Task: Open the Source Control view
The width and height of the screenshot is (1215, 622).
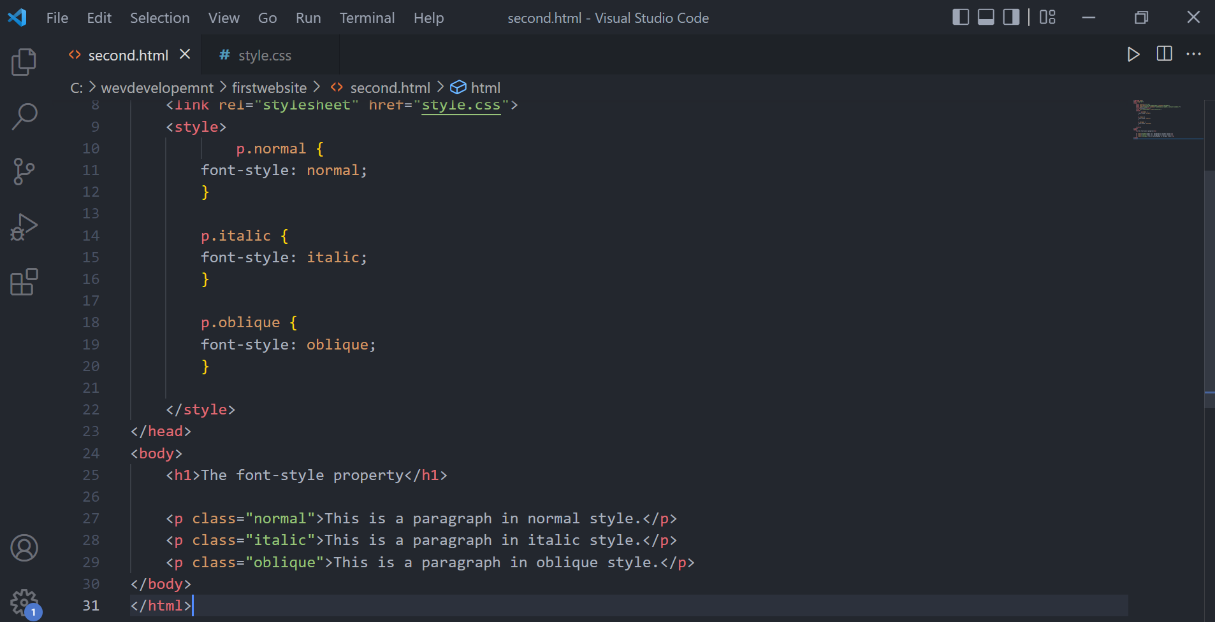Action: 24,171
